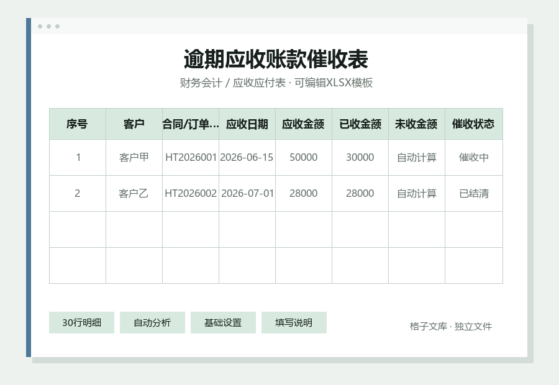
Task: Click the 已收金额 column header
Action: 360,124
